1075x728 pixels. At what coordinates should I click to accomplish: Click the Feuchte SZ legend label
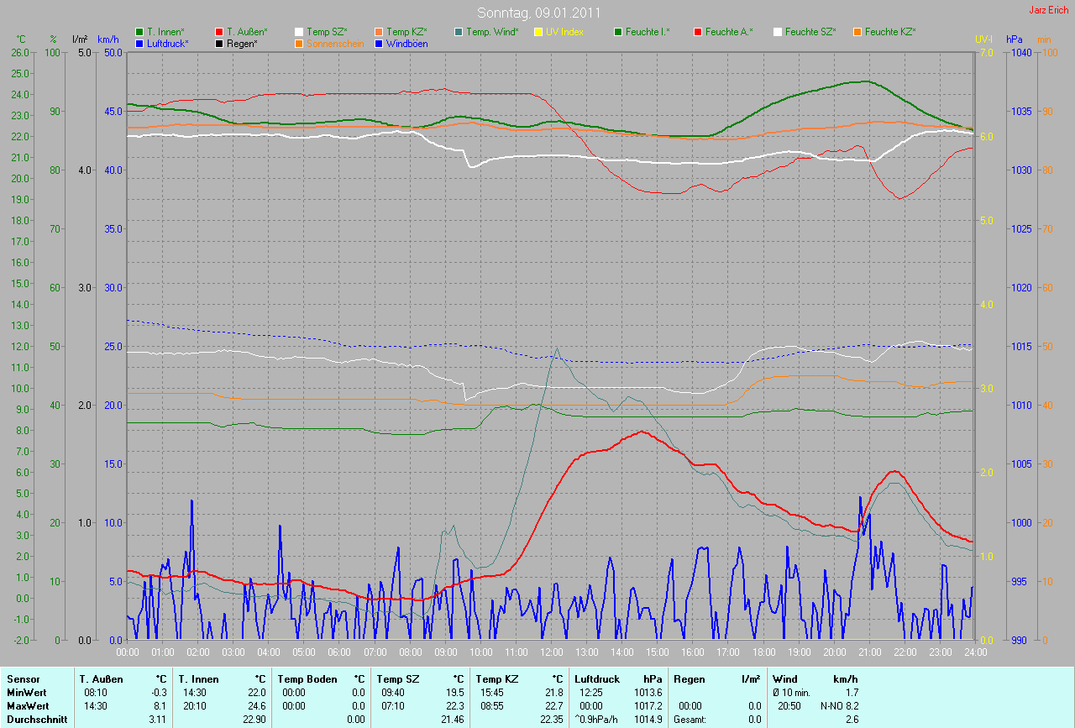tap(810, 32)
